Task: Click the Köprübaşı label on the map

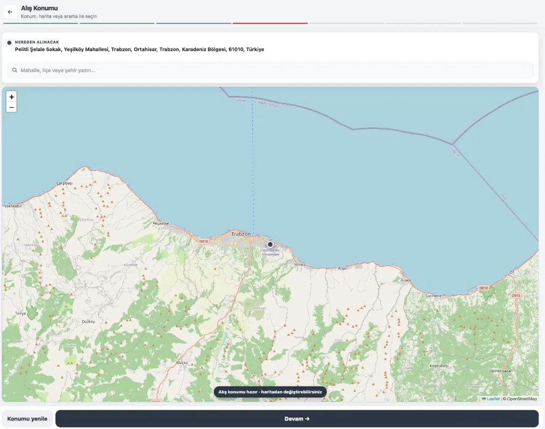Action: tap(439, 366)
